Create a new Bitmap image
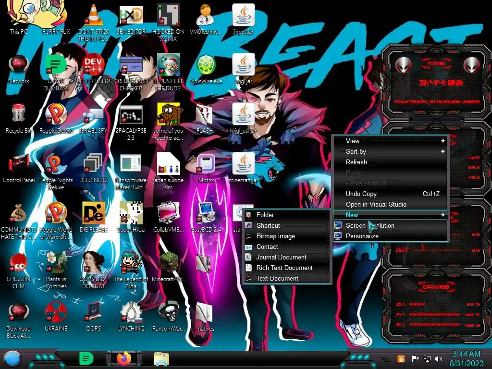 (x=287, y=236)
